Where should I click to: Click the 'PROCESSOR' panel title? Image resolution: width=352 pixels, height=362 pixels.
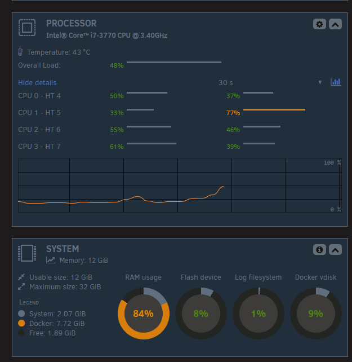pos(72,23)
